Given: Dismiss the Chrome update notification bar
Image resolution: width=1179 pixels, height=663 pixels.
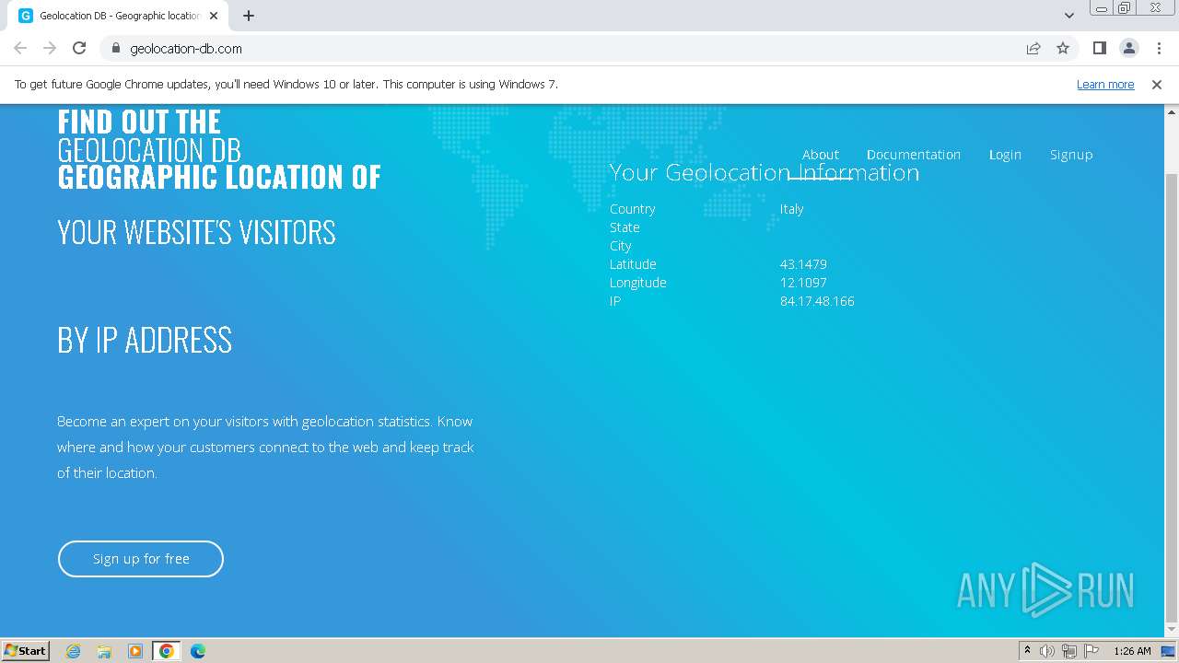Looking at the screenshot, I should pos(1157,84).
